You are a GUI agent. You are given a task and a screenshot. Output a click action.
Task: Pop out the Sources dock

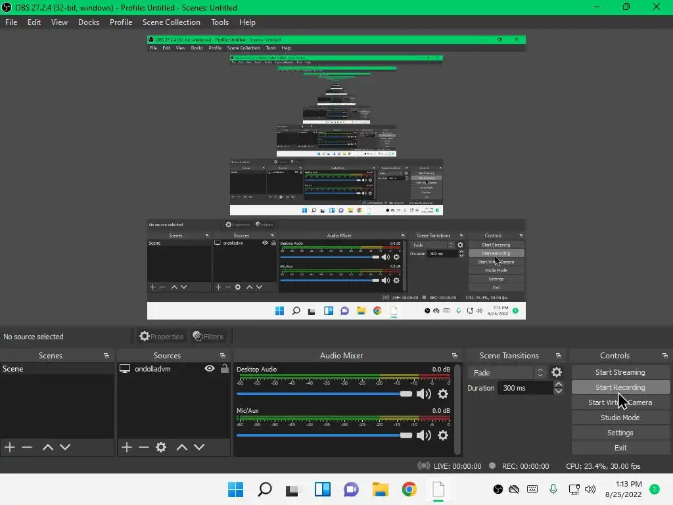click(x=223, y=356)
